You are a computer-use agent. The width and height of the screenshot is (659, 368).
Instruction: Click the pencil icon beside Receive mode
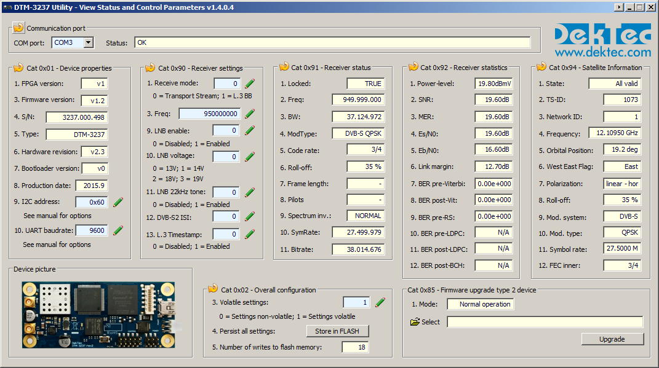point(249,83)
